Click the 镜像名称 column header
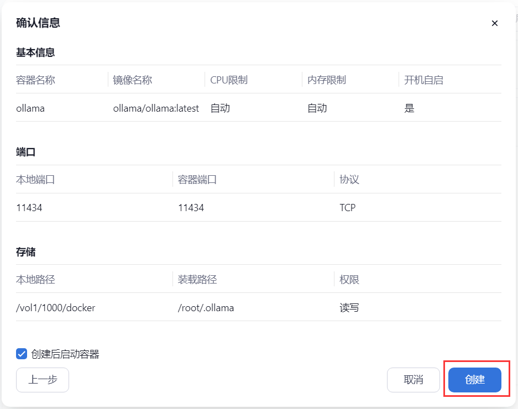Screen dimensions: 518x409 (133, 80)
